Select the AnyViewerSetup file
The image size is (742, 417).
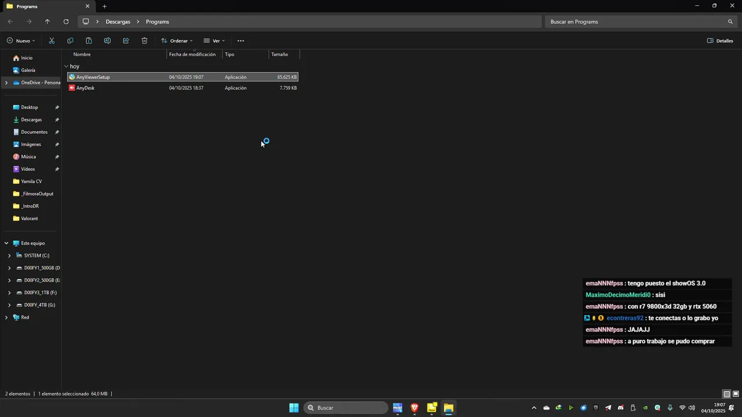click(183, 77)
